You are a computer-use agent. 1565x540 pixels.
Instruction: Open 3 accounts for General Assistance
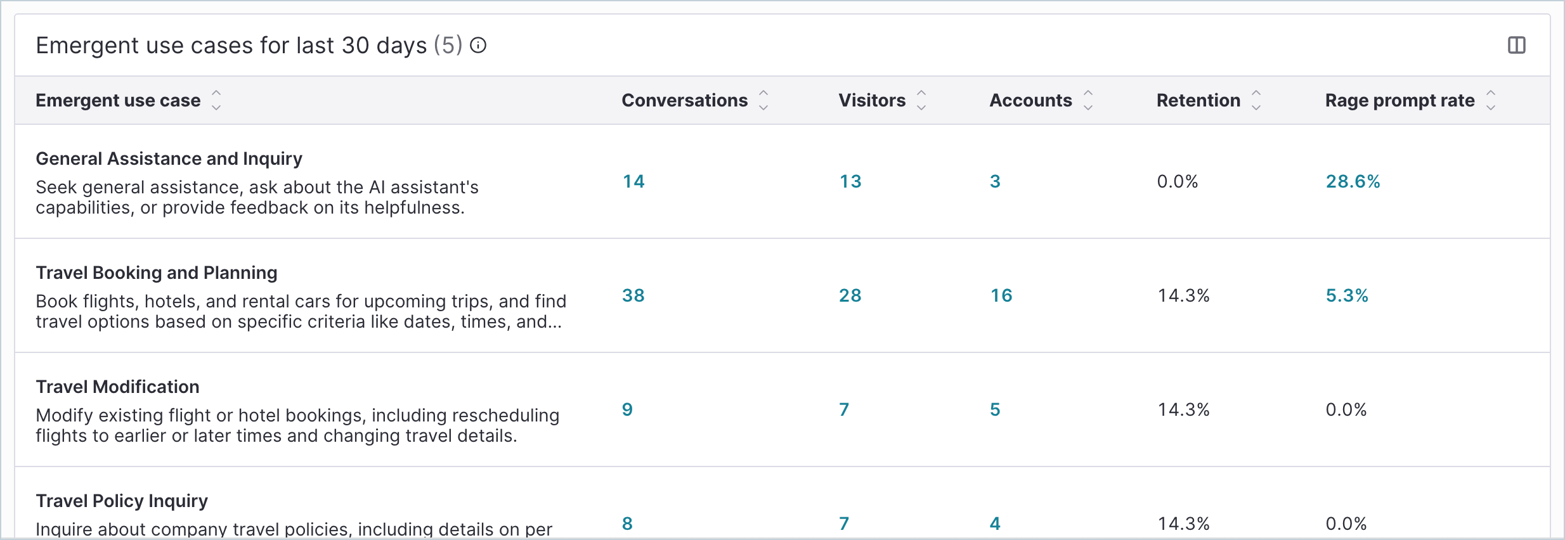996,181
